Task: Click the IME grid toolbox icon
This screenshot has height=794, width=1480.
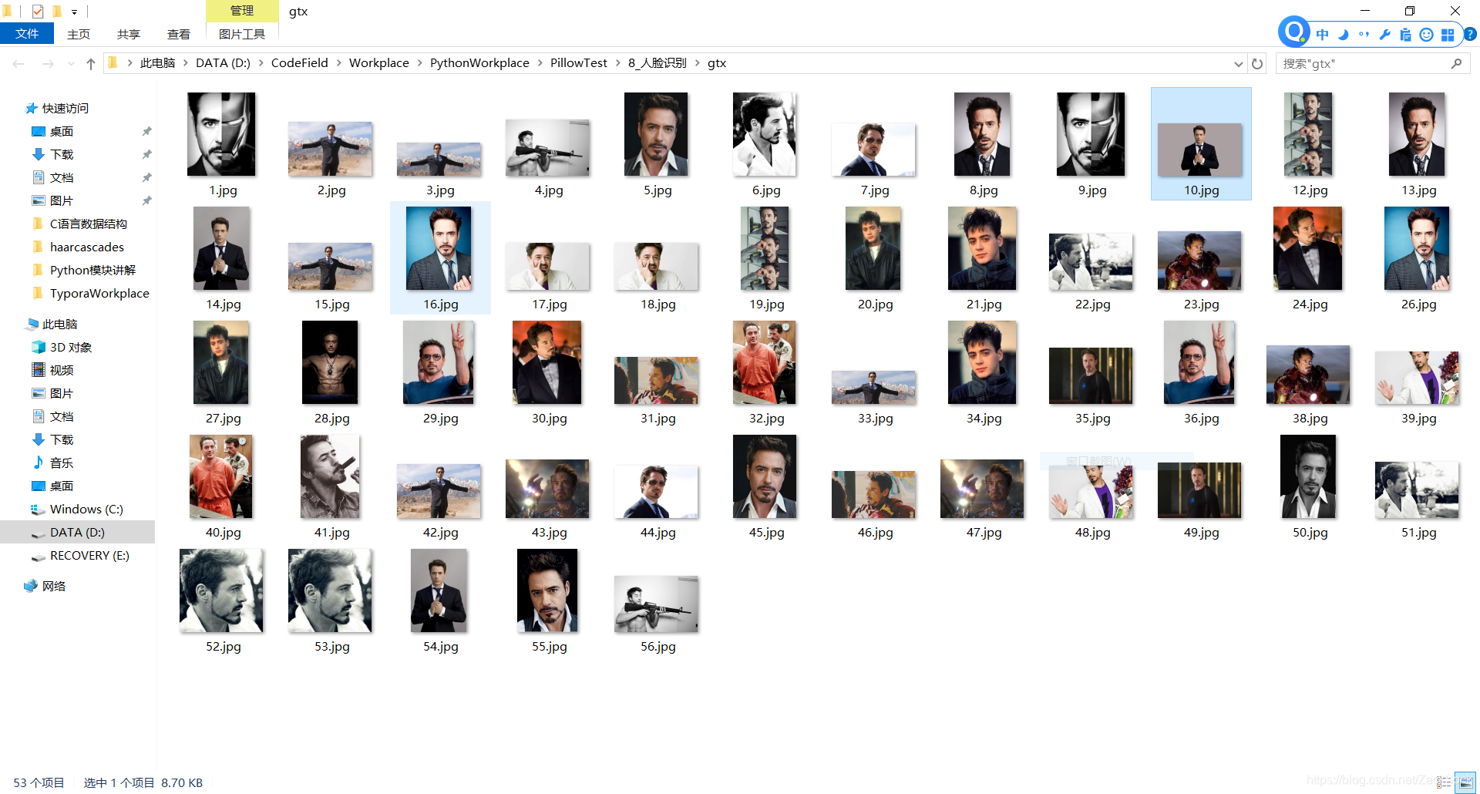Action: coord(1448,34)
